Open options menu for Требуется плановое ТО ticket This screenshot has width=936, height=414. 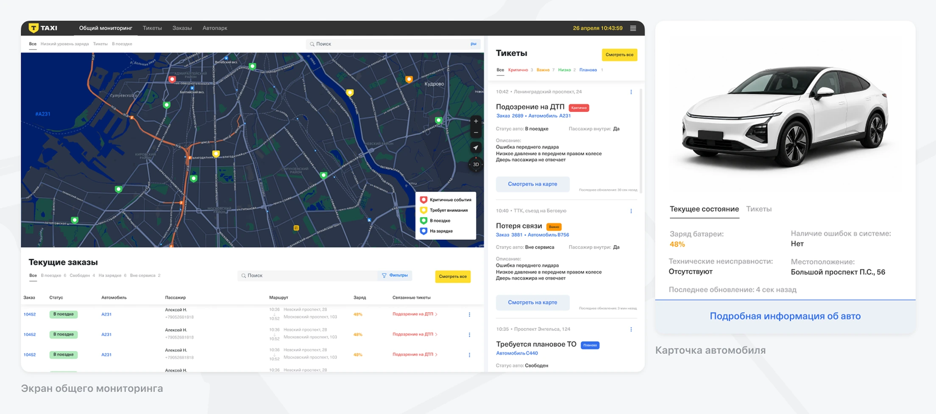631,330
